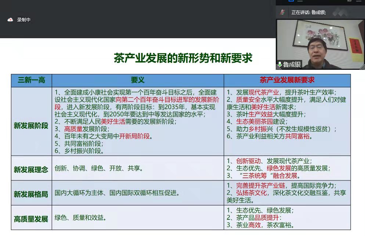Select the 新发展理念 row header
365x244 pixels.
click(31, 169)
